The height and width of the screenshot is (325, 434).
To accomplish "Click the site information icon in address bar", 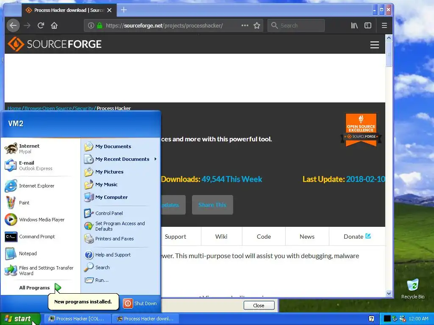I will (x=91, y=26).
